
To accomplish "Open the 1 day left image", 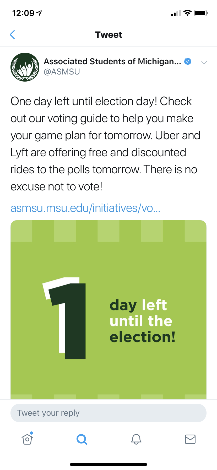I will click(x=108, y=309).
